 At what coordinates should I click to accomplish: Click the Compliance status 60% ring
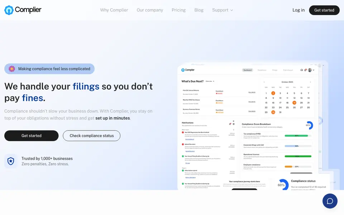pyautogui.click(x=283, y=185)
